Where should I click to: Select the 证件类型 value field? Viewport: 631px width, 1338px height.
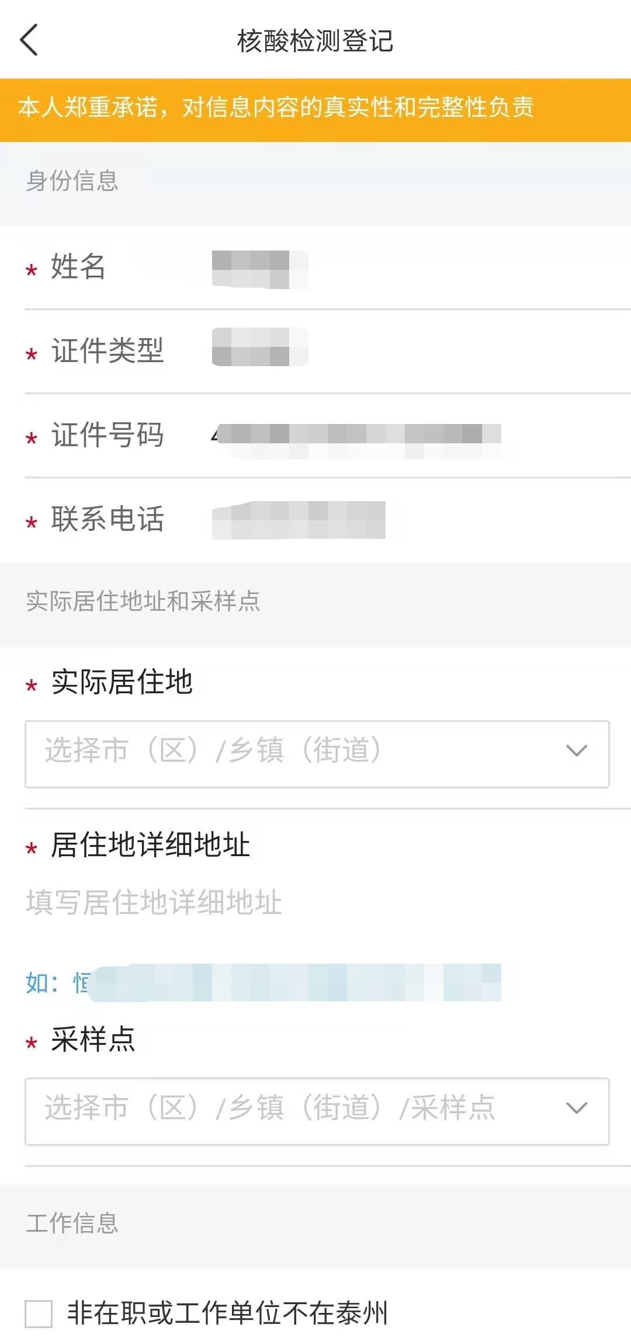[260, 347]
